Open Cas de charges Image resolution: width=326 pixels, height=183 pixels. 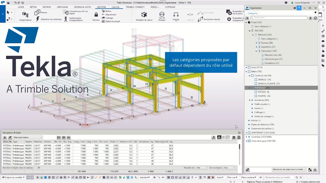tap(162, 16)
